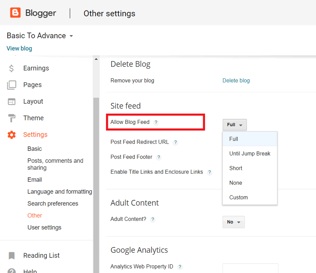316x273 pixels.
Task: Click the Remove your blog text
Action: (132, 81)
